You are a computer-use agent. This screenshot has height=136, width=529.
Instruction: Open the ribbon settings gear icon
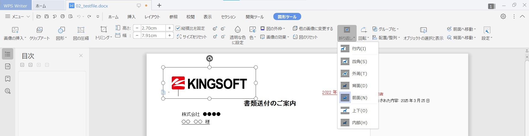pyautogui.click(x=503, y=16)
